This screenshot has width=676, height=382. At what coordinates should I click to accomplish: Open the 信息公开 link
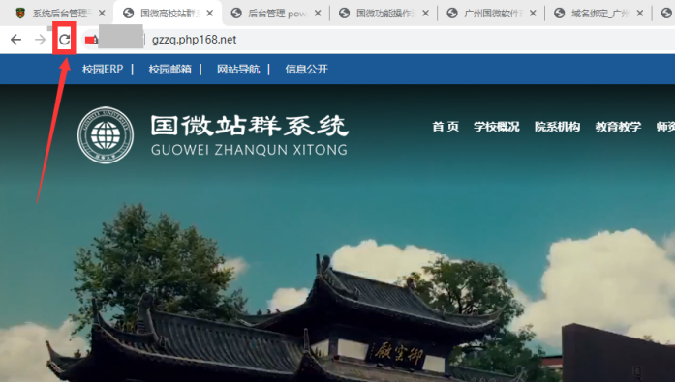pos(307,70)
